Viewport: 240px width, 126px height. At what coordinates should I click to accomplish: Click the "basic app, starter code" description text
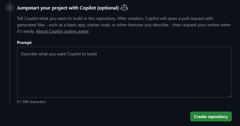coord(83,25)
